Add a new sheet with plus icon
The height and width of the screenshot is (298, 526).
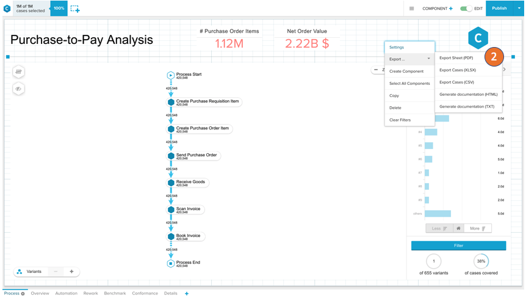coord(187,294)
